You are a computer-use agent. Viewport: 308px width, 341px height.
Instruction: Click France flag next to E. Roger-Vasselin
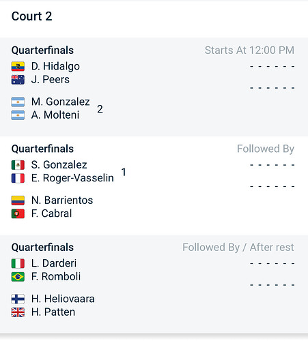[18, 178]
